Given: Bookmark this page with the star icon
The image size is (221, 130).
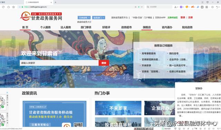Looking at the screenshot, I should 13,7.
